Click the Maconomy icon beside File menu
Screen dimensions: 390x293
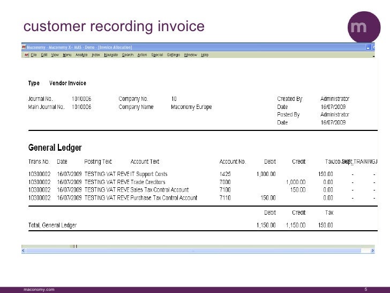(26, 55)
